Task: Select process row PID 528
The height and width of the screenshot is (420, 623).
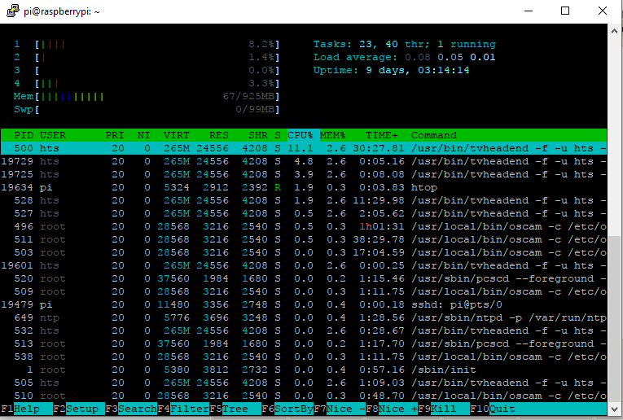Action: (304, 200)
